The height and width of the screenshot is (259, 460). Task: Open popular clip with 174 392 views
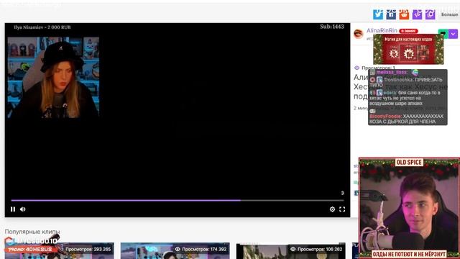[175, 251]
